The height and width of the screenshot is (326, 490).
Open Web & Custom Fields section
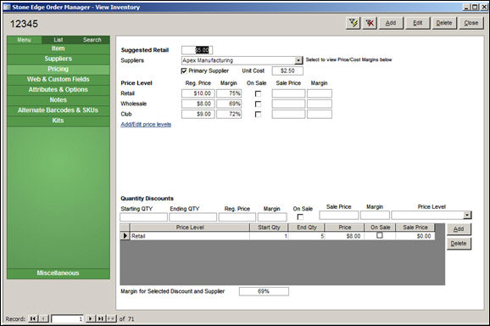tap(58, 80)
